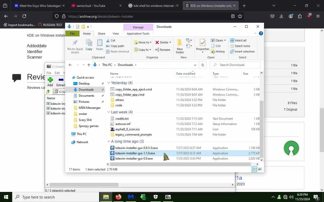Image resolution: width=324 pixels, height=202 pixels.
Task: Click Properties checkbox icon in Quick Access Toolbar
Action: pos(77,27)
